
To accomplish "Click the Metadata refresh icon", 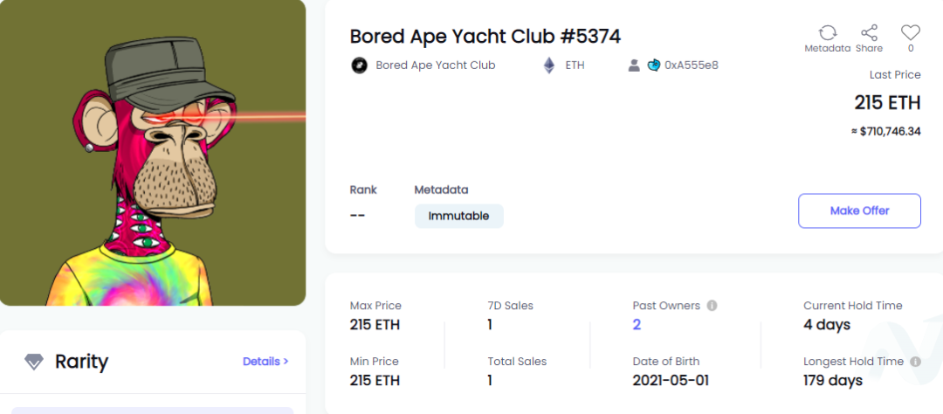I will [828, 32].
